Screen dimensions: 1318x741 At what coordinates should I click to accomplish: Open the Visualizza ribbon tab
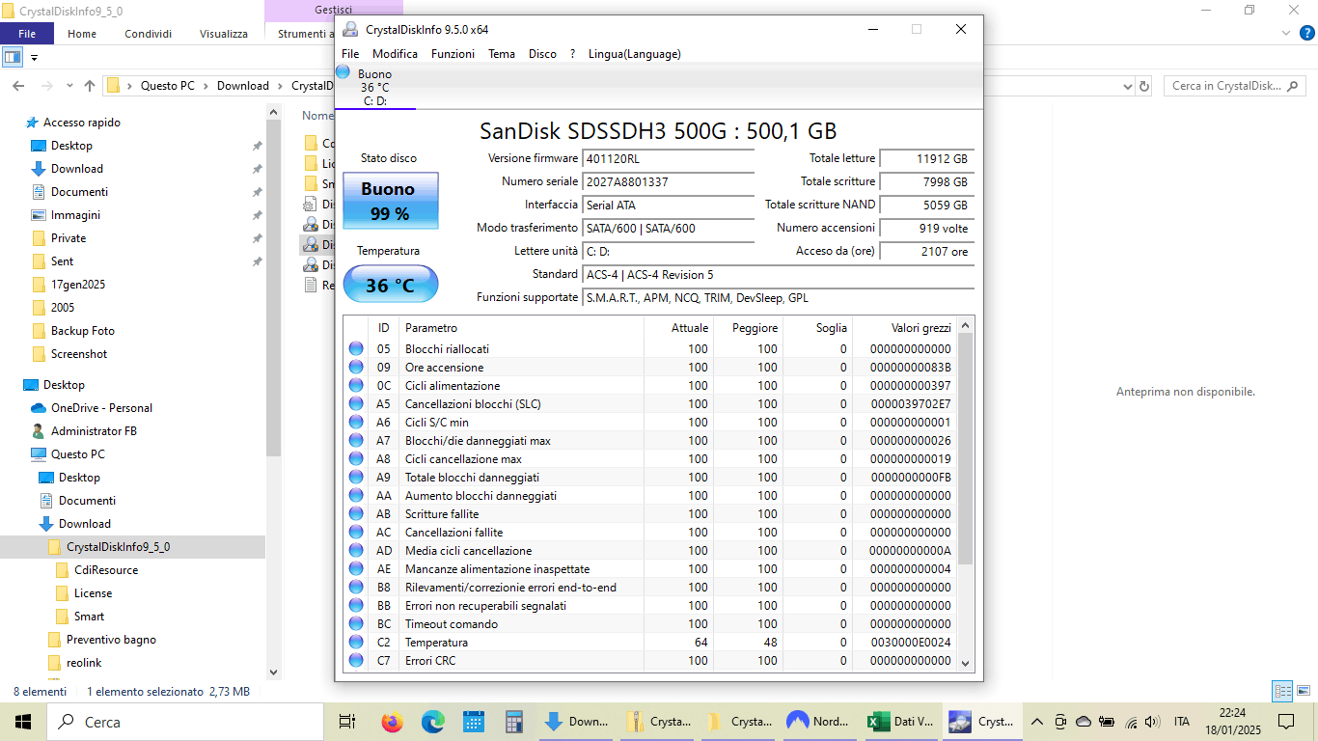point(224,33)
